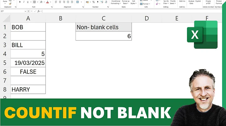Viewport: 226px width, 126px height.
Task: Open the underline style dropdown arrow
Action: coord(31,2)
